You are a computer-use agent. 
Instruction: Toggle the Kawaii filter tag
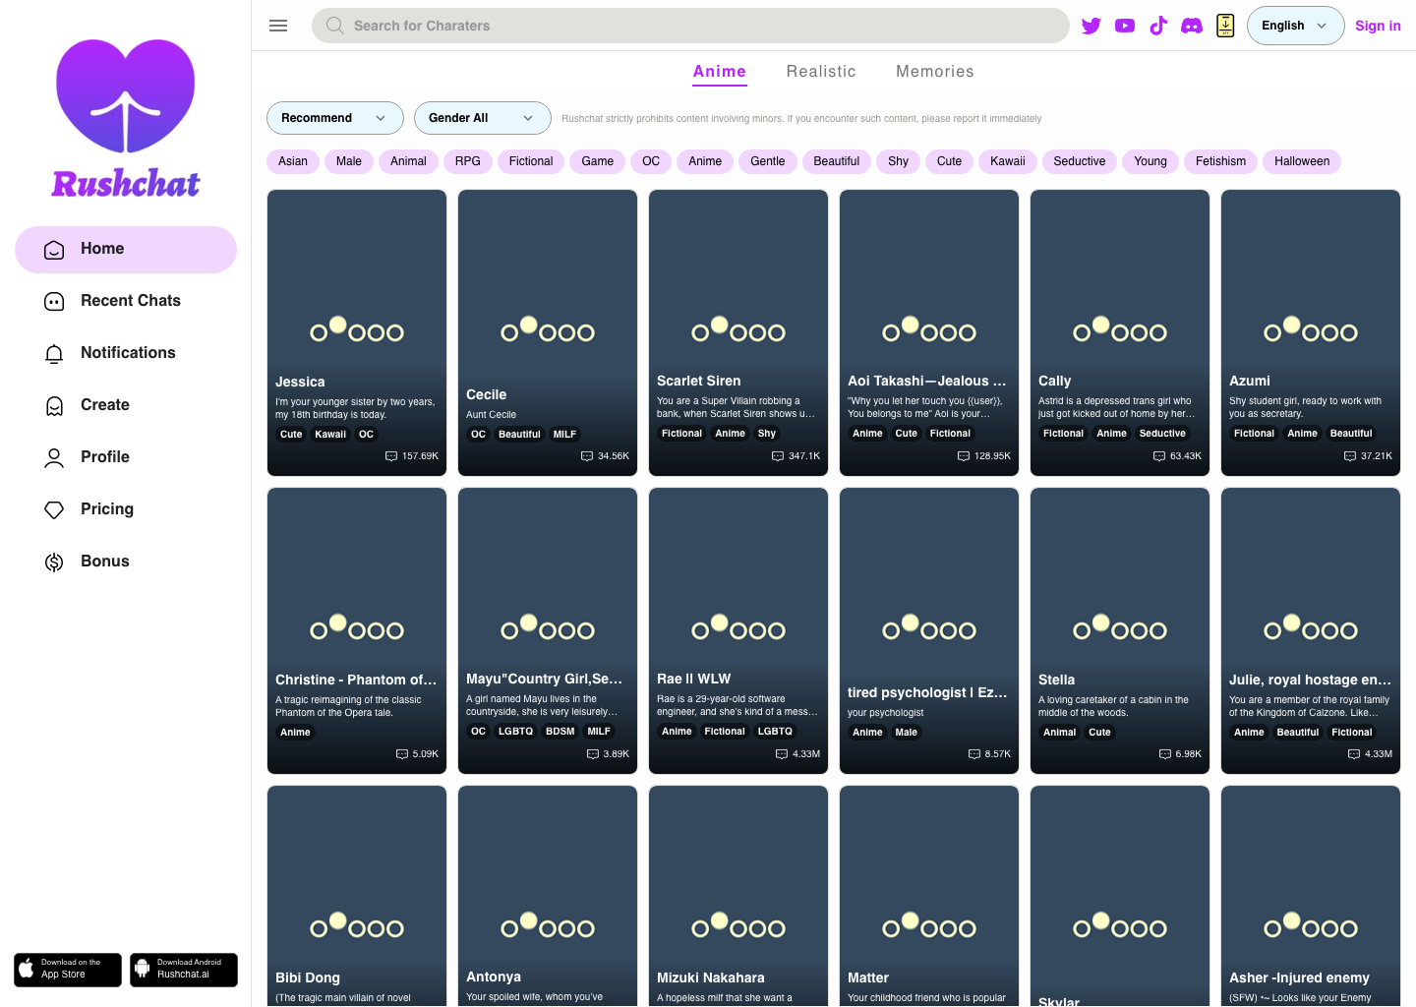tap(1007, 161)
